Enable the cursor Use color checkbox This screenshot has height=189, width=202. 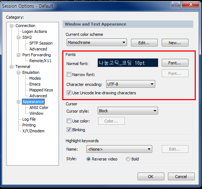(69, 121)
